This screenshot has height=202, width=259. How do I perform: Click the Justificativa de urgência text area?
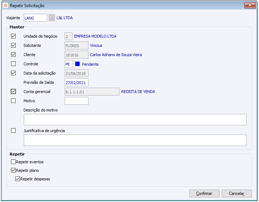pos(135,140)
